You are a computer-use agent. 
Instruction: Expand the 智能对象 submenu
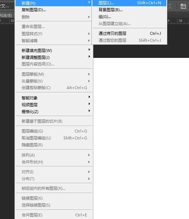click(x=54, y=98)
